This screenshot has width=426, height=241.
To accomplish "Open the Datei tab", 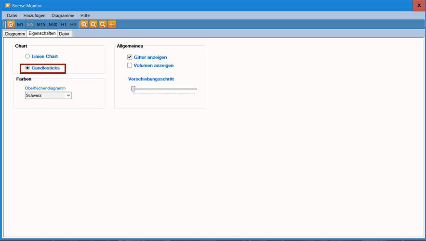I will point(64,34).
